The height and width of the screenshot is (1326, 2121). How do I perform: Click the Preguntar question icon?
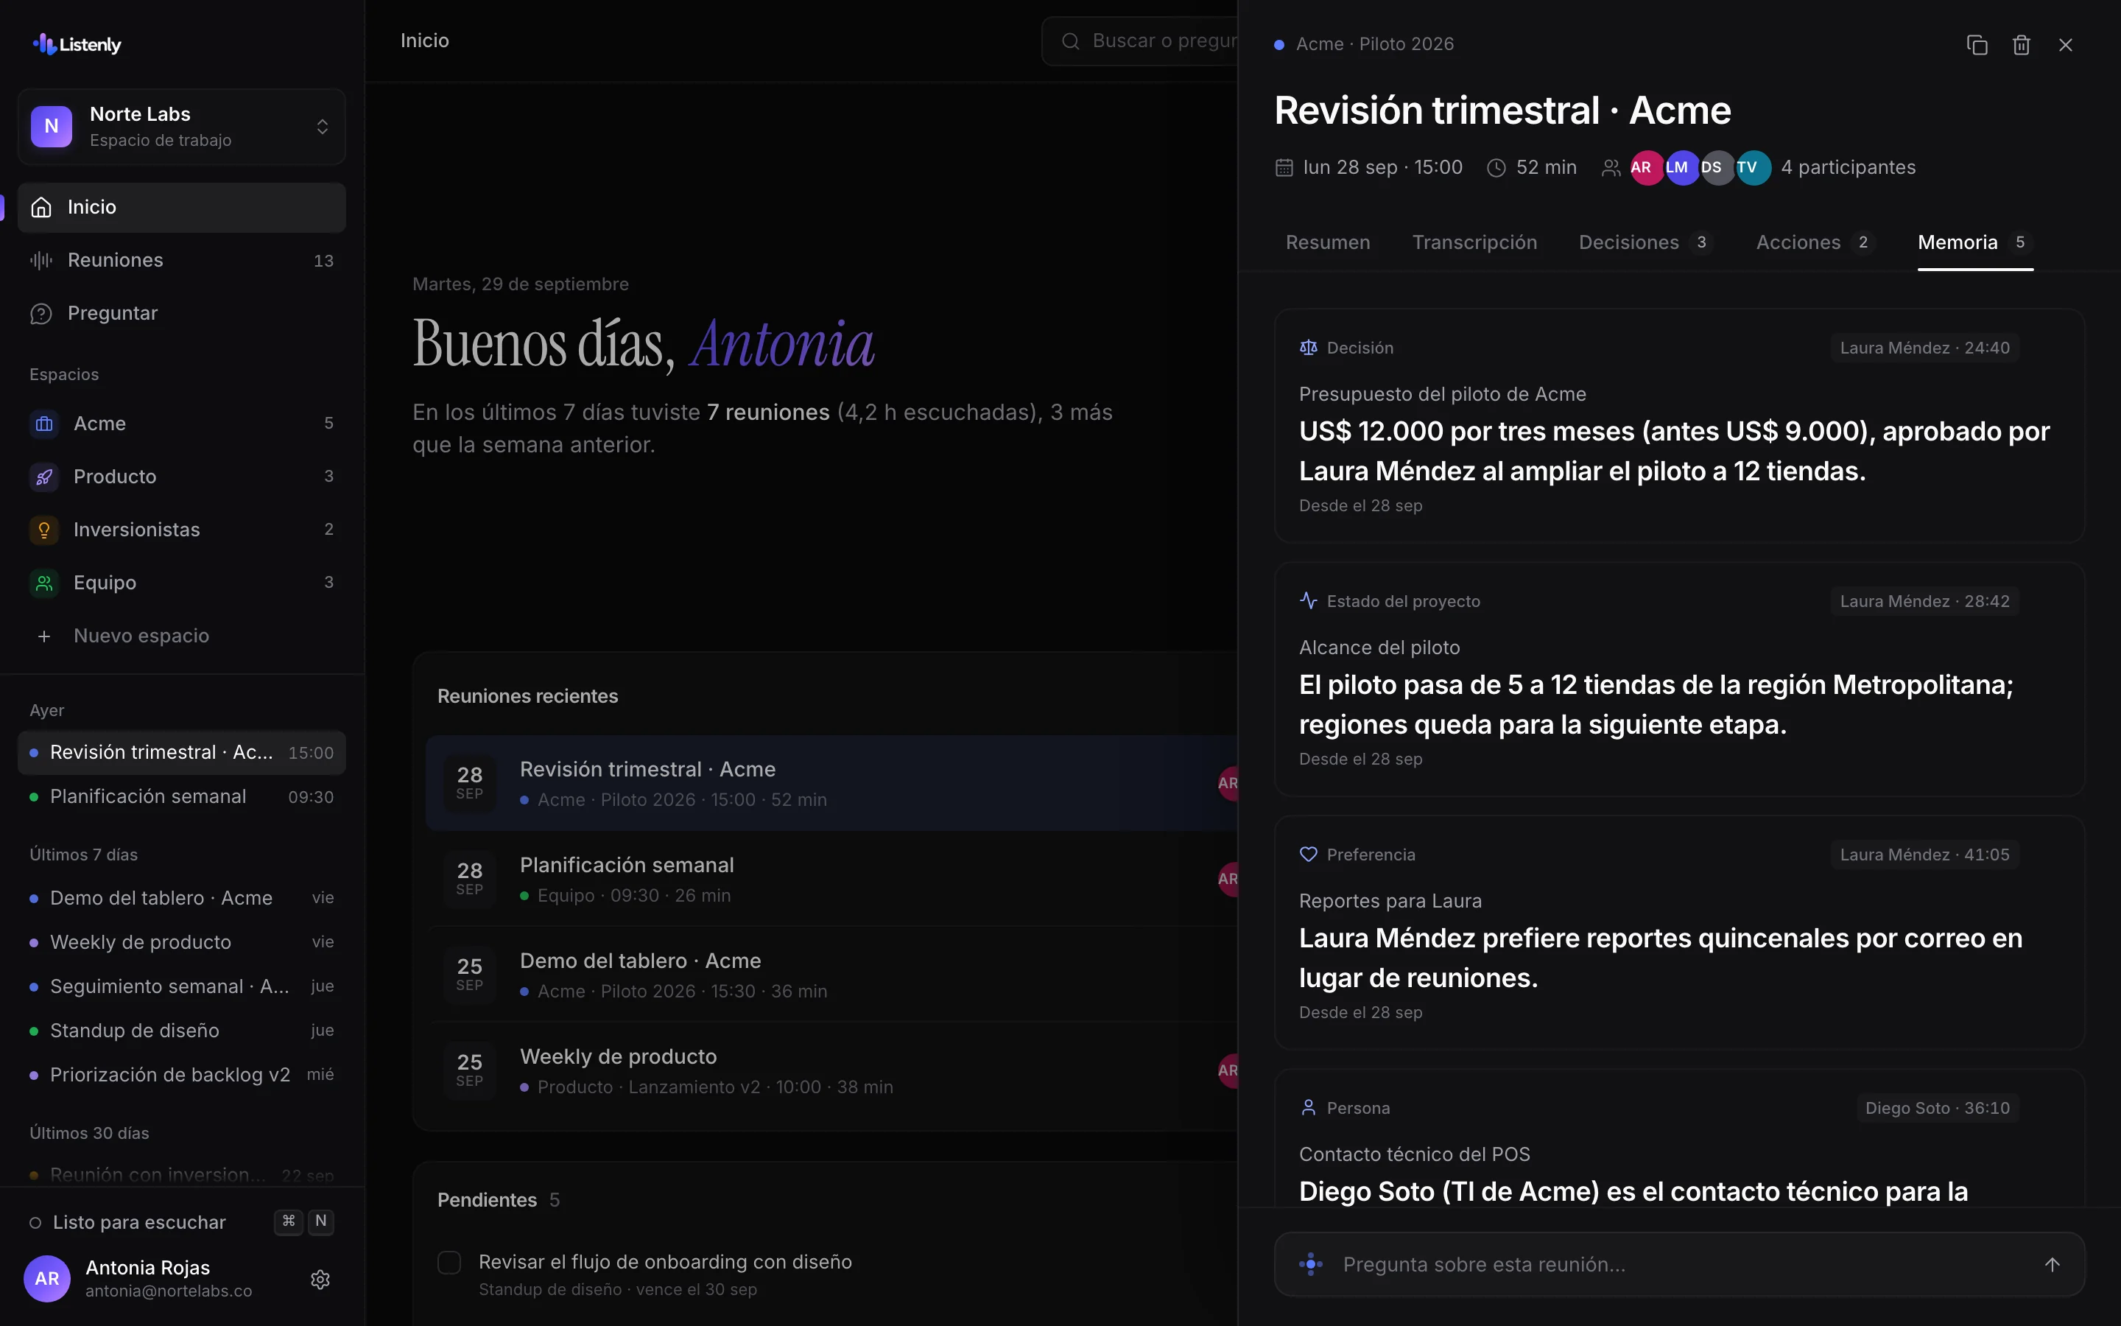click(41, 314)
